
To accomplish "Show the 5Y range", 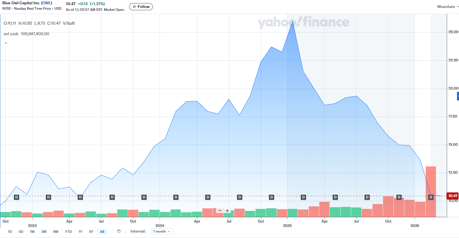I will click(91, 232).
